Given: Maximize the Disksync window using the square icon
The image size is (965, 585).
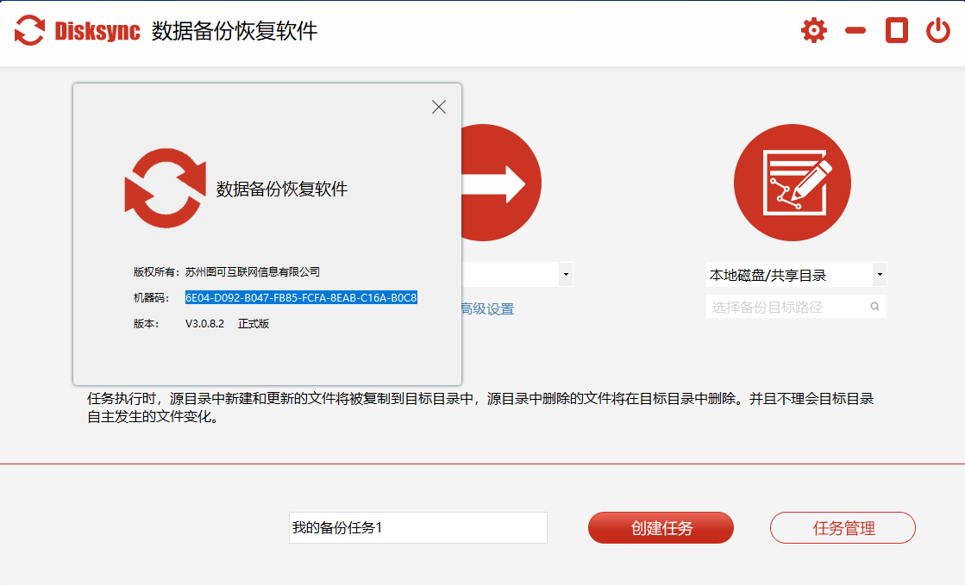Looking at the screenshot, I should pyautogui.click(x=897, y=30).
